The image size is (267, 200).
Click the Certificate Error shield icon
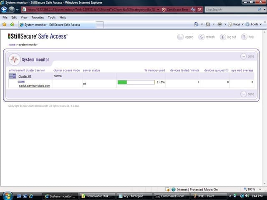[x=164, y=10]
